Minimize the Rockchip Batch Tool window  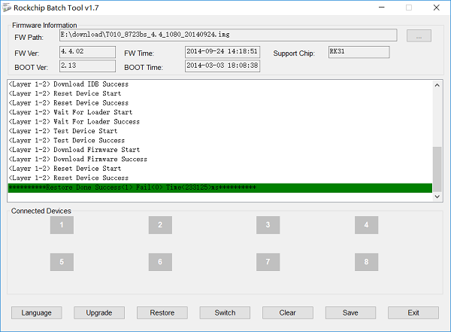pos(382,8)
